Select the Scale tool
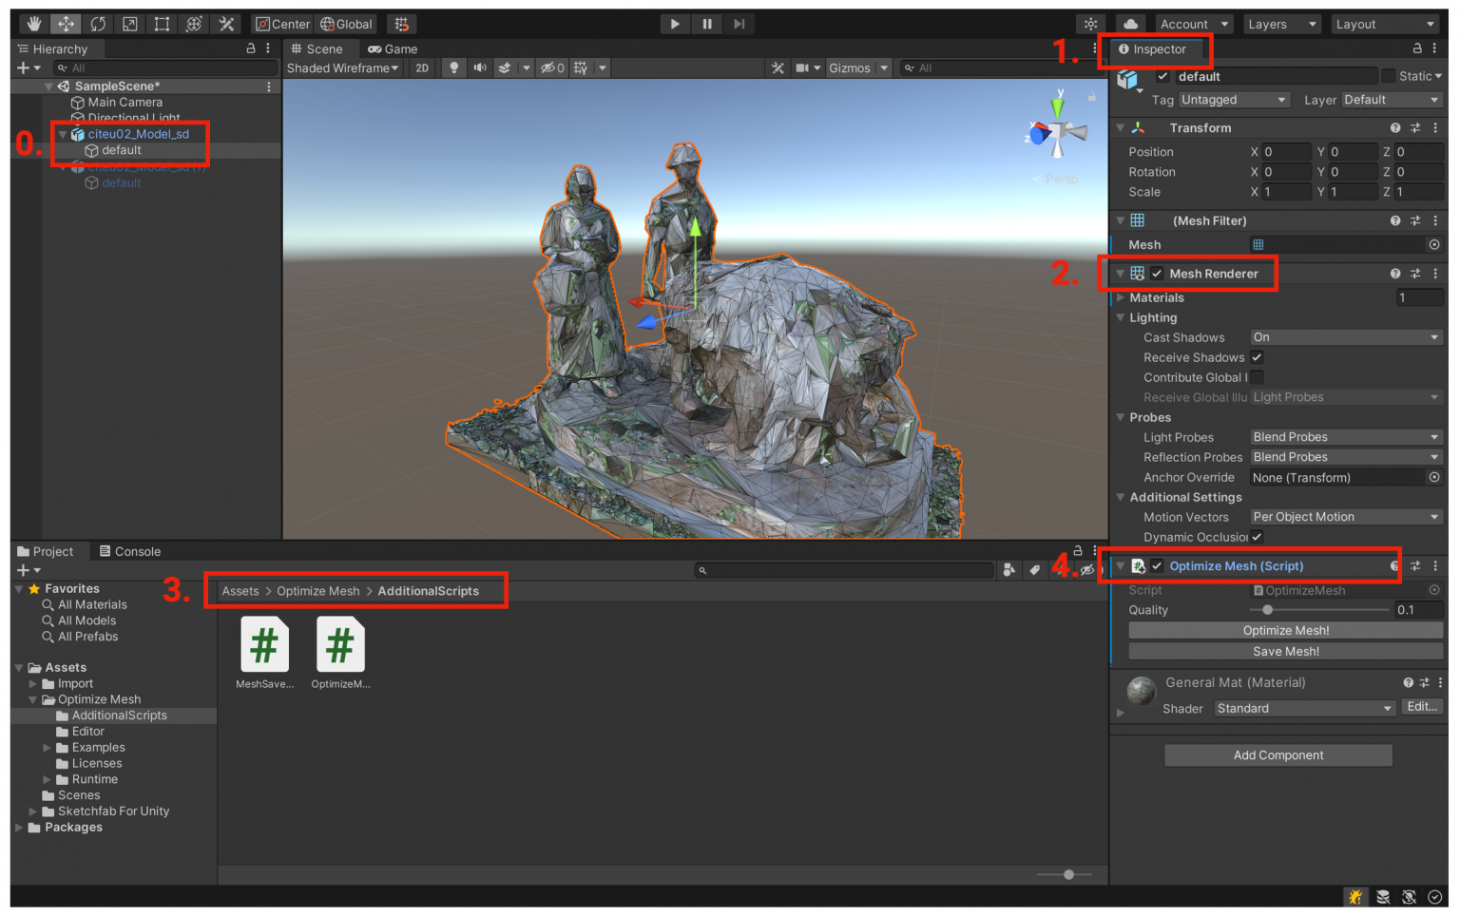 coord(128,23)
